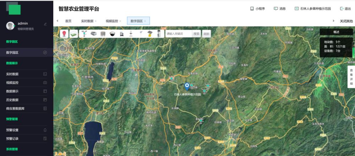Open the 查看详细 side tab
Image resolution: width=355 pixels, height=156 pixels.
click(351, 77)
